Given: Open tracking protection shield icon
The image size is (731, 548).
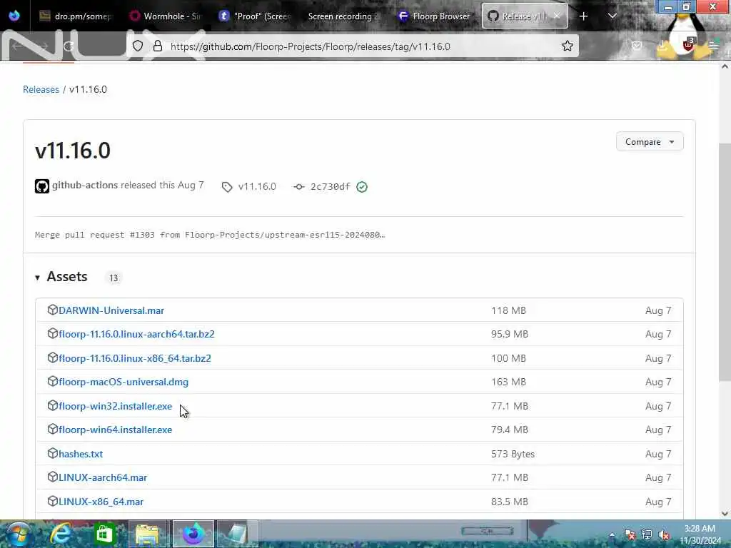Looking at the screenshot, I should tap(138, 46).
